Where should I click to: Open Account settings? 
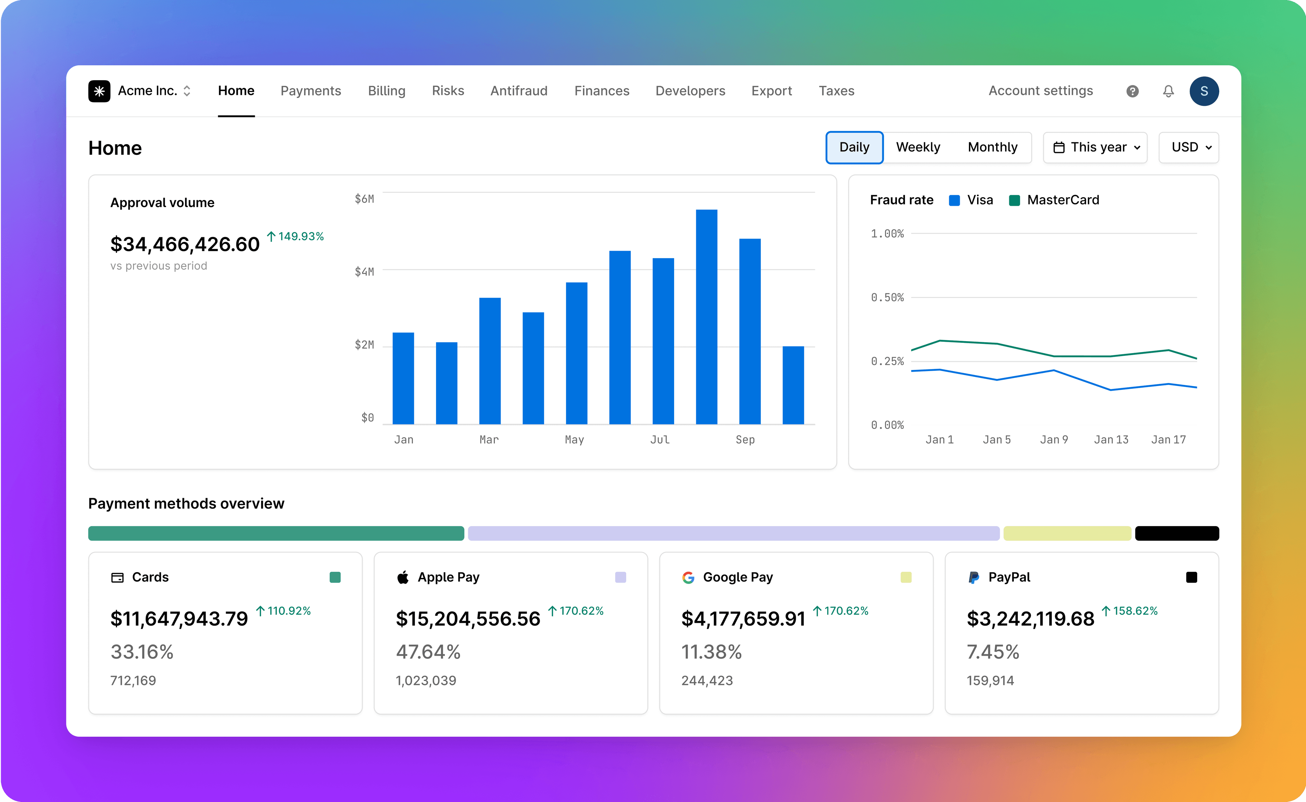(x=1040, y=91)
